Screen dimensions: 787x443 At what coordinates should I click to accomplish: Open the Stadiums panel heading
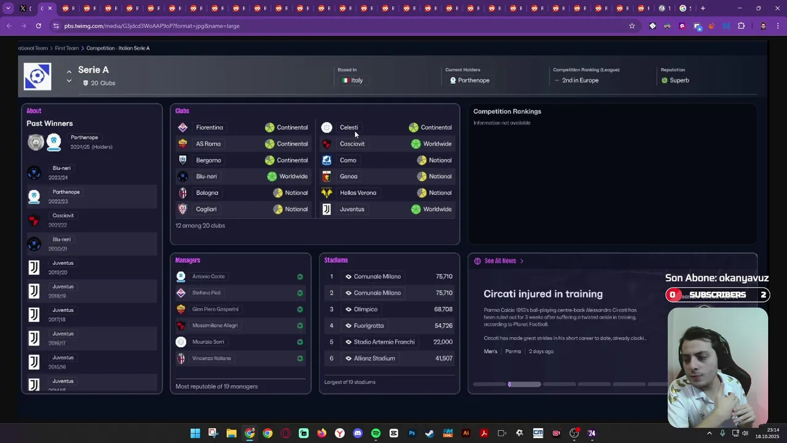pos(336,260)
